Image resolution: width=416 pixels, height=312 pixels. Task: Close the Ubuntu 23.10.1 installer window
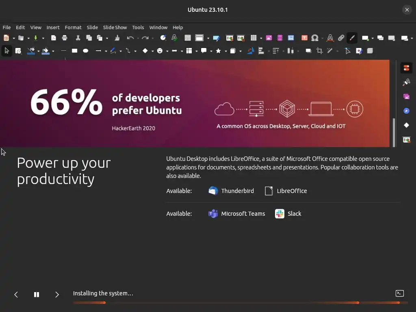407,10
